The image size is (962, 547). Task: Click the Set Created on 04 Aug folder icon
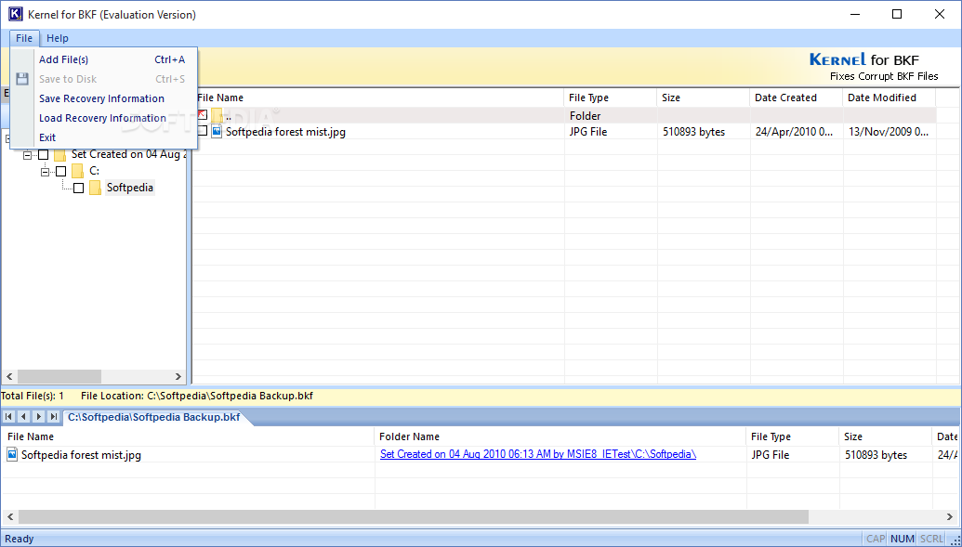pyautogui.click(x=60, y=154)
